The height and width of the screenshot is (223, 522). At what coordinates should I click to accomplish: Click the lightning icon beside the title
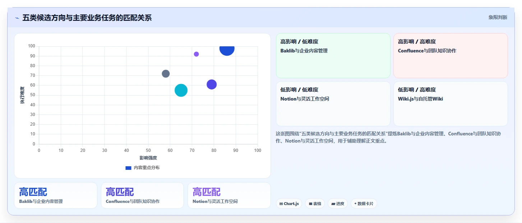click(x=17, y=18)
